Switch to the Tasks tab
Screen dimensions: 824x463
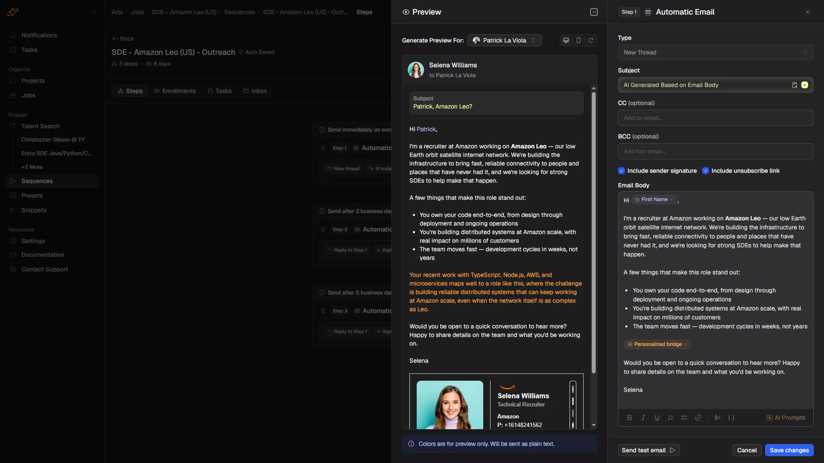pos(219,91)
